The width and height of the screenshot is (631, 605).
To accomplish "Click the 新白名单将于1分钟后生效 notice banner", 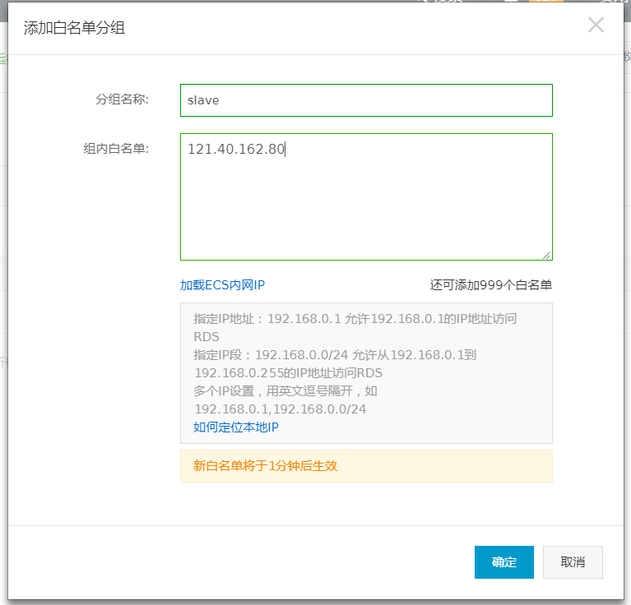I will pos(265,466).
